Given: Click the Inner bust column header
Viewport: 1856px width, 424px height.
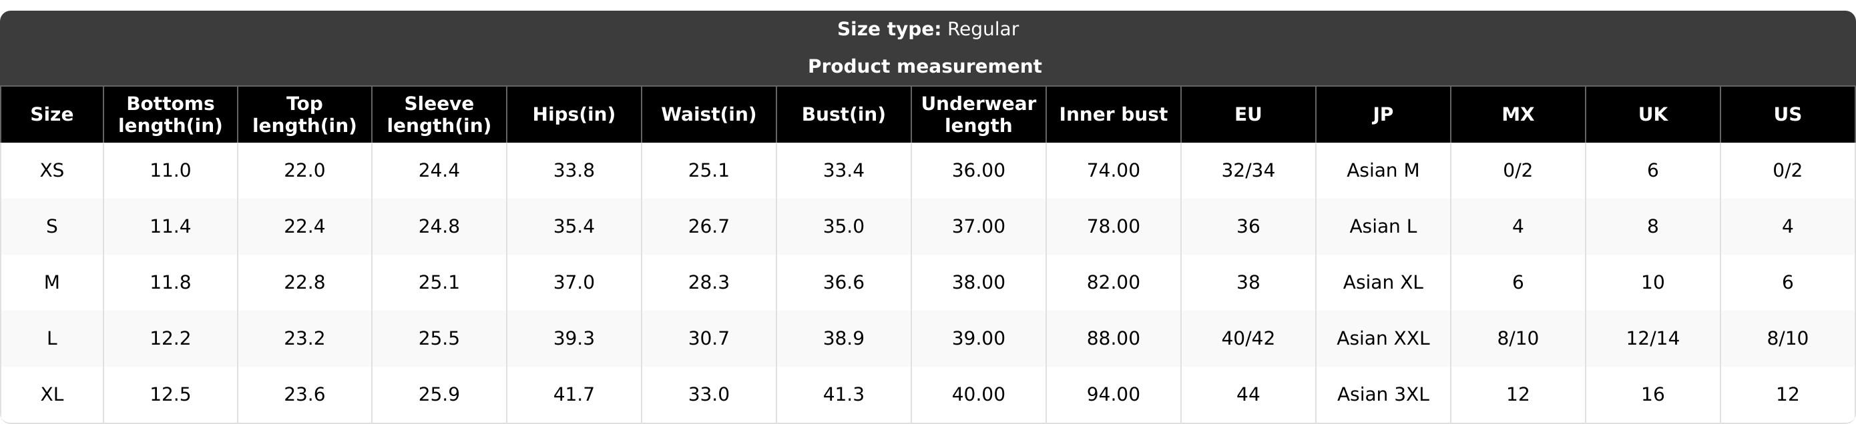Looking at the screenshot, I should [1113, 115].
